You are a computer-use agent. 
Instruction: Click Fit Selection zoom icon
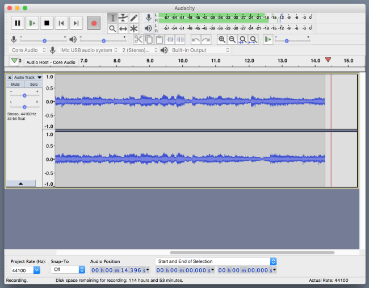[242, 40]
